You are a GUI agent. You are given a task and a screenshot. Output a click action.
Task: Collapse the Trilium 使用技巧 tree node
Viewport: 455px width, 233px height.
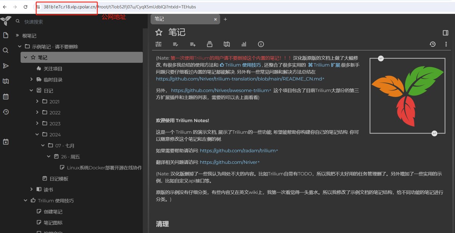pos(26,201)
